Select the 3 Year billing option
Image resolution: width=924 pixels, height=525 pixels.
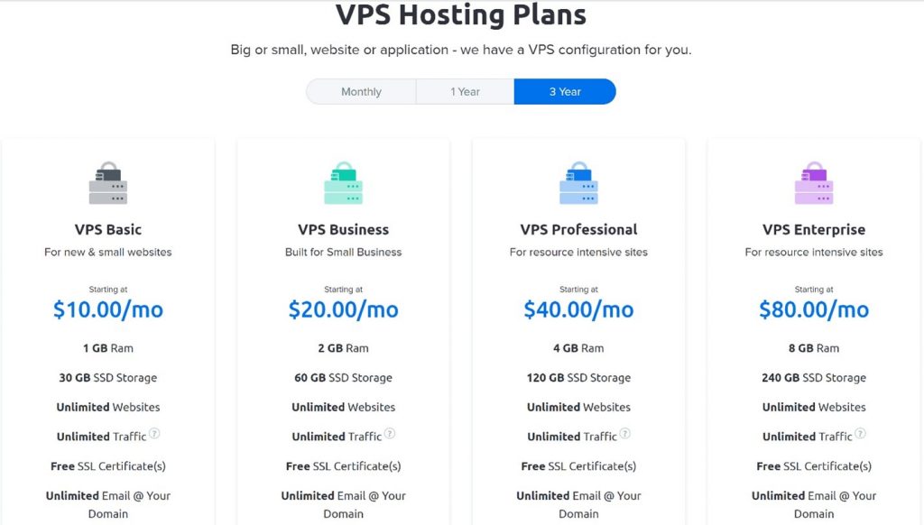[x=565, y=91]
